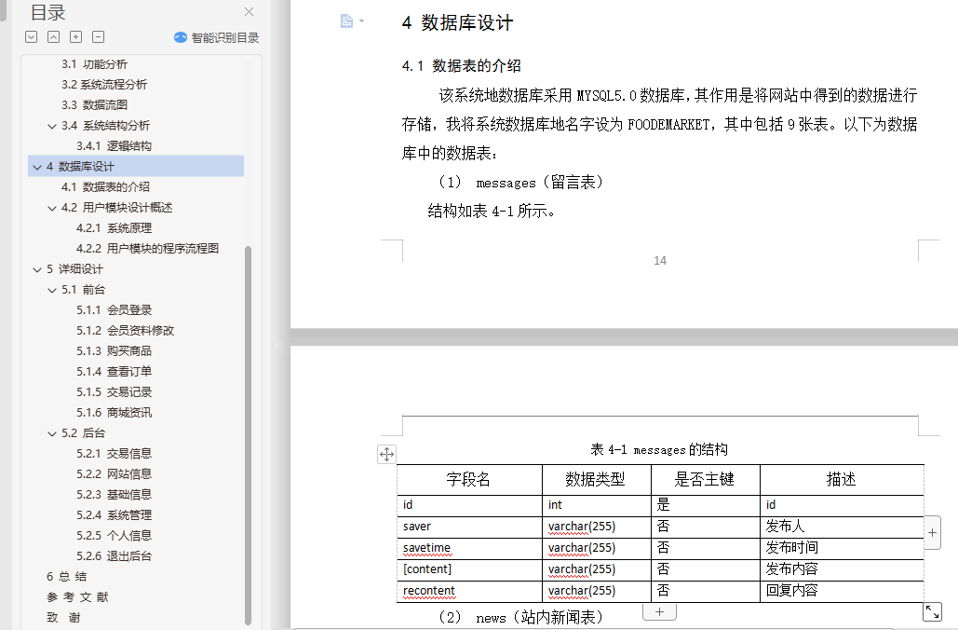Collapse the 3.4 系统结构分析 outline node
This screenshot has width=958, height=630.
click(x=52, y=126)
